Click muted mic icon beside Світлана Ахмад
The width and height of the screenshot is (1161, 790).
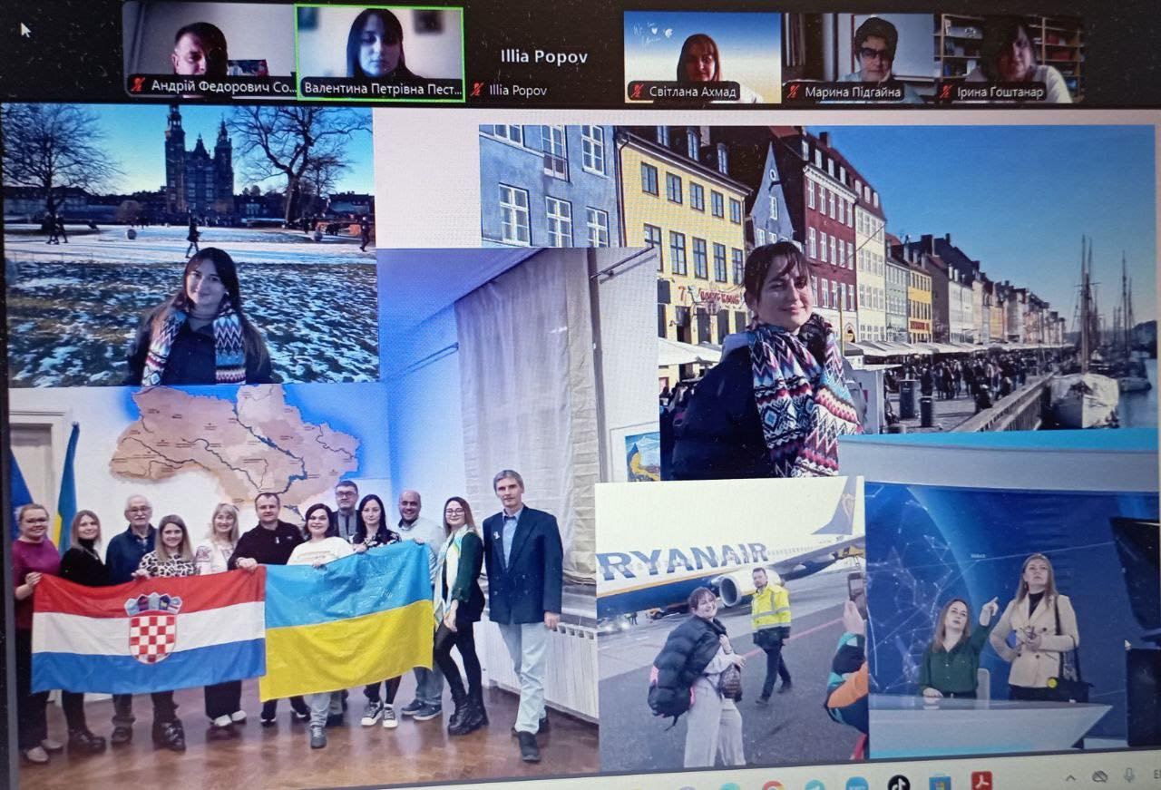coord(639,91)
